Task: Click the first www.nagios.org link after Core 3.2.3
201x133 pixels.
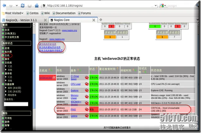Action: 69,31
